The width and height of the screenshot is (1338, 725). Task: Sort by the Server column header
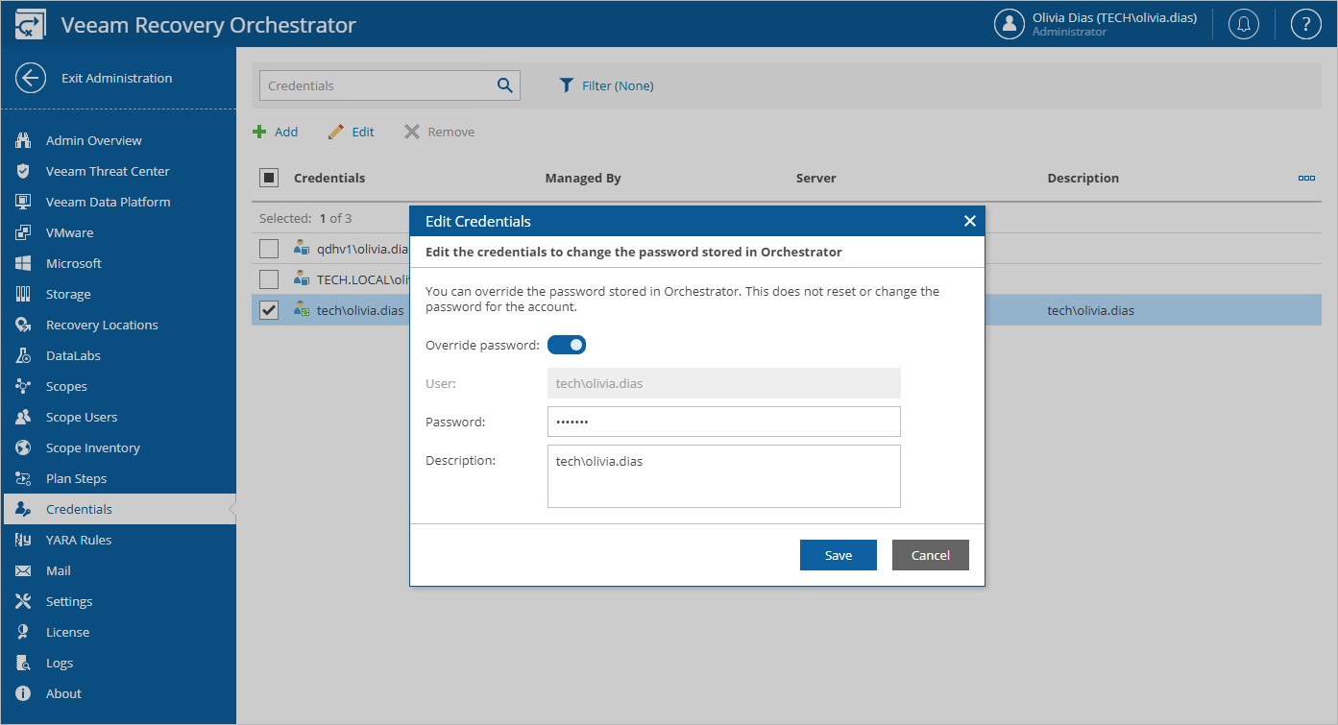[x=816, y=178]
